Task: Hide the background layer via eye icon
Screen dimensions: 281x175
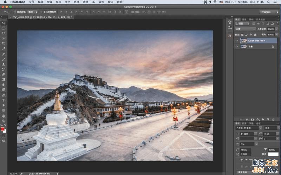Action: coord(237,47)
